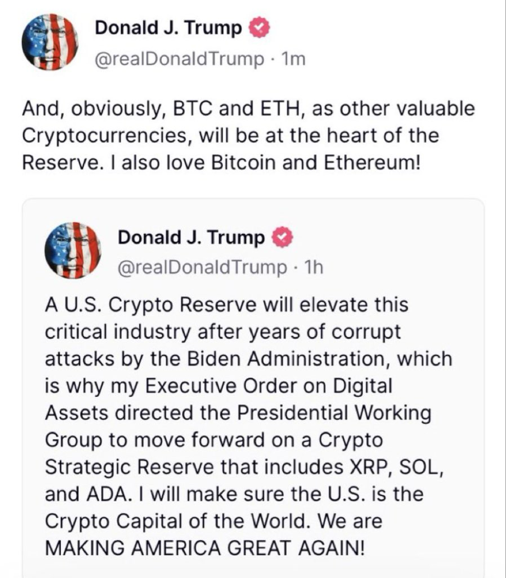Click the verified badge on the top post
506x578 pixels.
pyautogui.click(x=258, y=28)
